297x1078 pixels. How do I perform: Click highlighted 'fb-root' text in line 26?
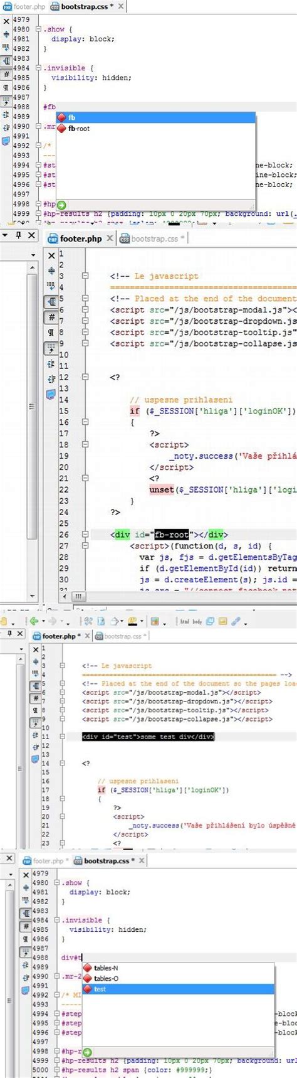coord(172,535)
